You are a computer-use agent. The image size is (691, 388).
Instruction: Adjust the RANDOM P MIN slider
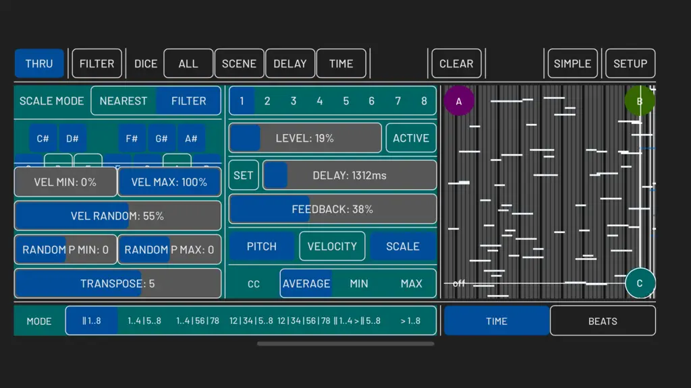(x=65, y=249)
